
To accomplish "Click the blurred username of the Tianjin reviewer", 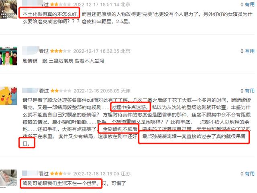I will point(31,90).
